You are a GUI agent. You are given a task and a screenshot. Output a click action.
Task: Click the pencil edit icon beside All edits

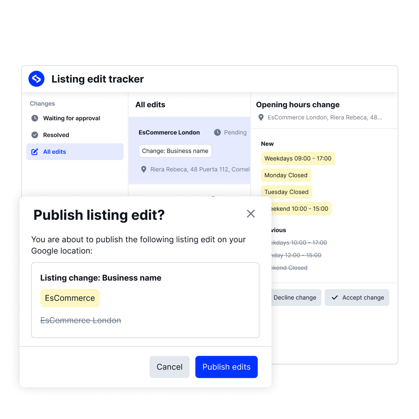pos(35,152)
